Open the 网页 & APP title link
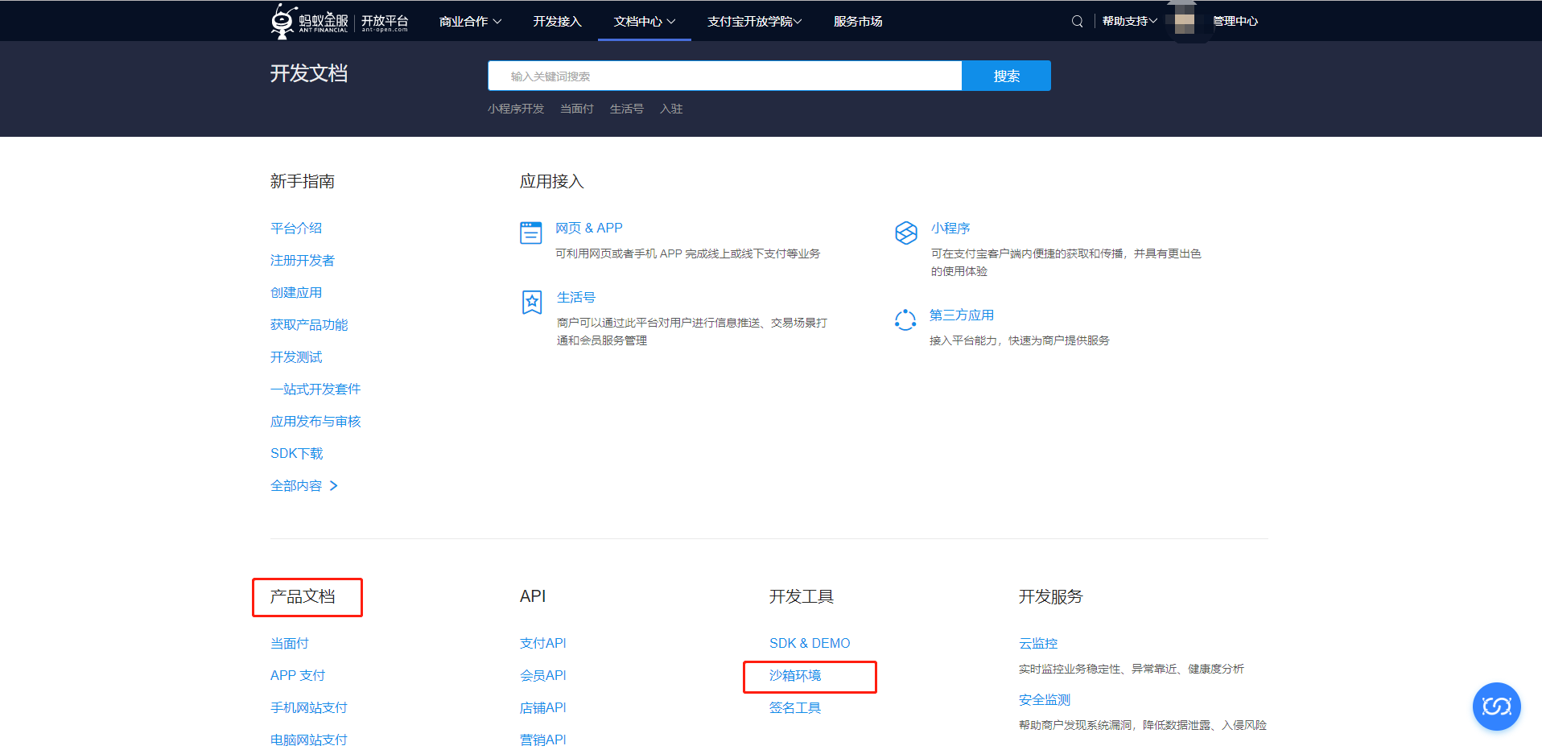Image resolution: width=1542 pixels, height=750 pixels. tap(589, 229)
